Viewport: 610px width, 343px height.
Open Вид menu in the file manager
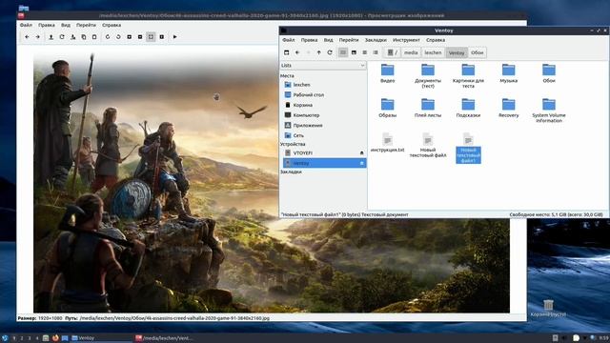tap(328, 40)
